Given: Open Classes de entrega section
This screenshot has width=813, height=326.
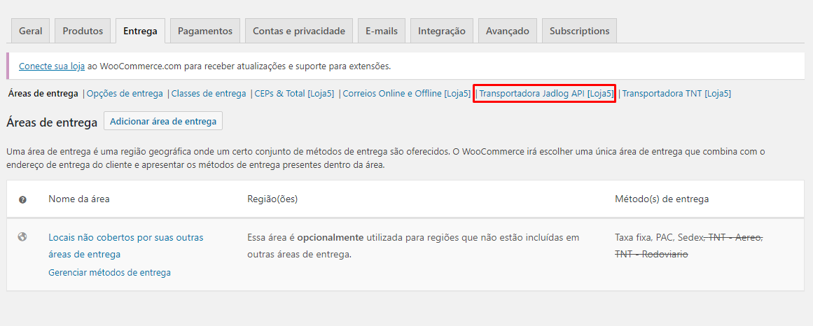Looking at the screenshot, I should [209, 93].
